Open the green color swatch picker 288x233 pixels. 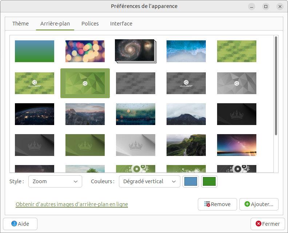(x=209, y=181)
